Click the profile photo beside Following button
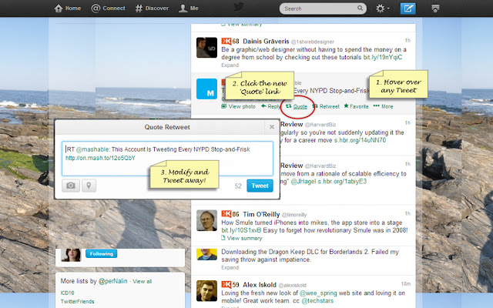Viewport: 493px width, 308px height. pos(71,255)
